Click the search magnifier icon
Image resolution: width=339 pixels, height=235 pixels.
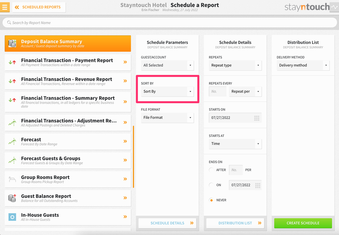[x=9, y=23]
